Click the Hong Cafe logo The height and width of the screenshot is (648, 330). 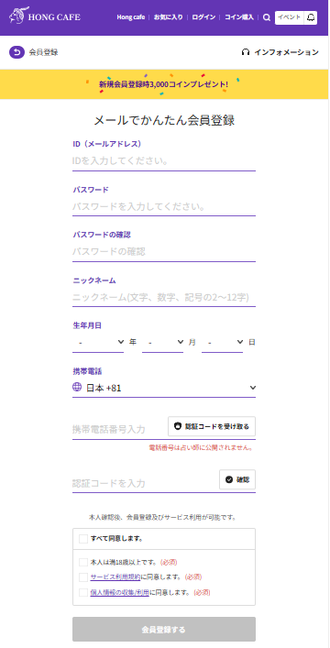point(45,16)
